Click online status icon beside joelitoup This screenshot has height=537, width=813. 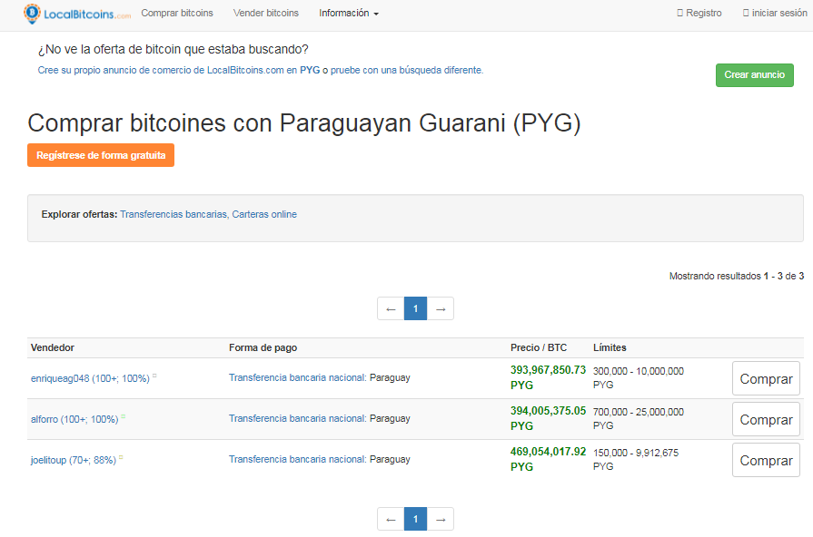point(121,458)
